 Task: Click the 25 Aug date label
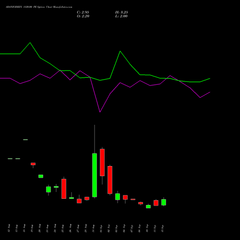click(62, 228)
